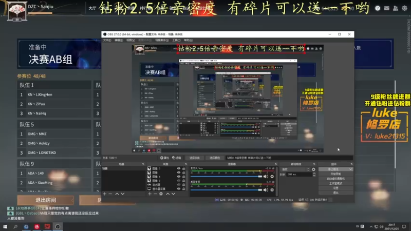Toggle lock of 游戏源 source
Viewport: 411px width, 231px height.
click(x=183, y=185)
